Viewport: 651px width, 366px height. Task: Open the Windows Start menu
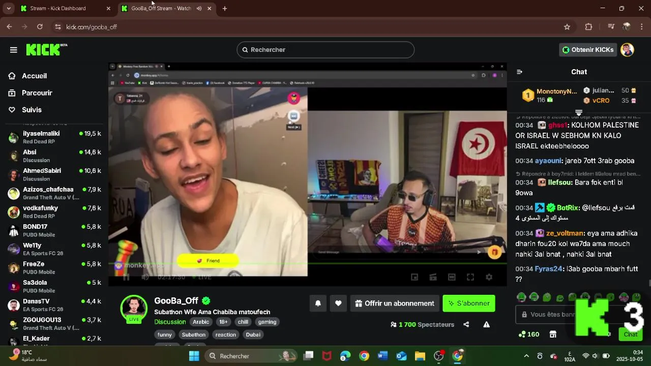(194, 356)
